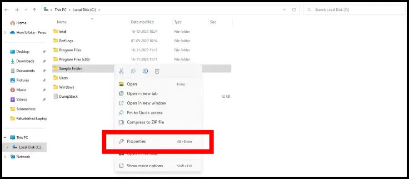This screenshot has width=409, height=179.
Task: Expand the chevron after Local Disk (C:) breadcrumb
Action: (100, 10)
